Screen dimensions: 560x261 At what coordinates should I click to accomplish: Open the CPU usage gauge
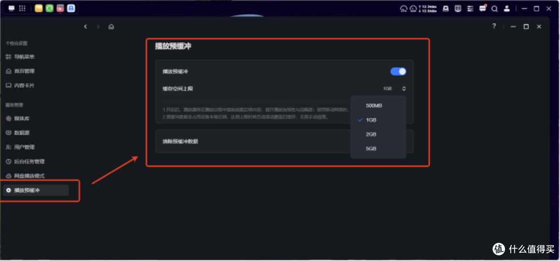pyautogui.click(x=403, y=9)
